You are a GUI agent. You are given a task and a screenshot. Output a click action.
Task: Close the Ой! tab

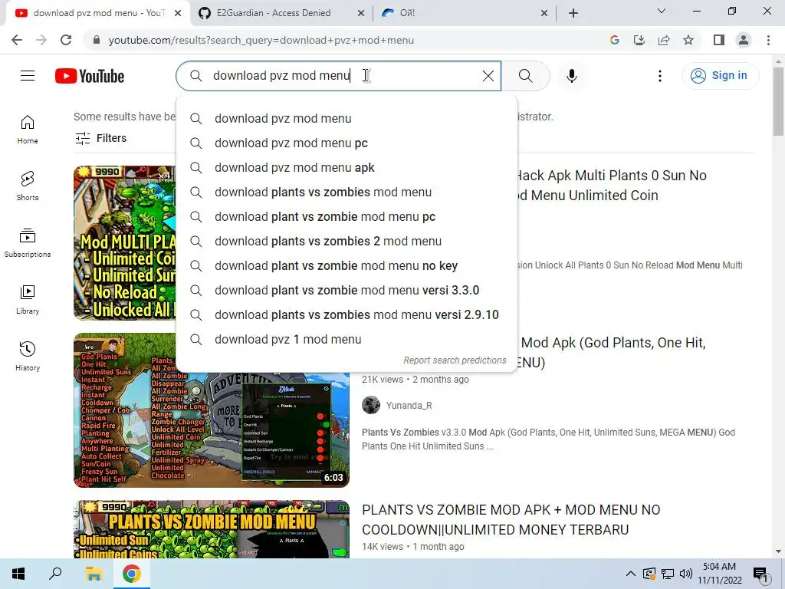pyautogui.click(x=544, y=14)
